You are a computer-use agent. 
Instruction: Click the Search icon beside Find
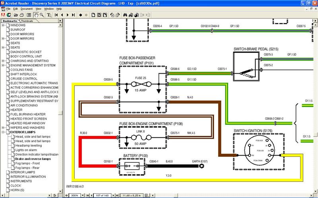tap(131, 15)
